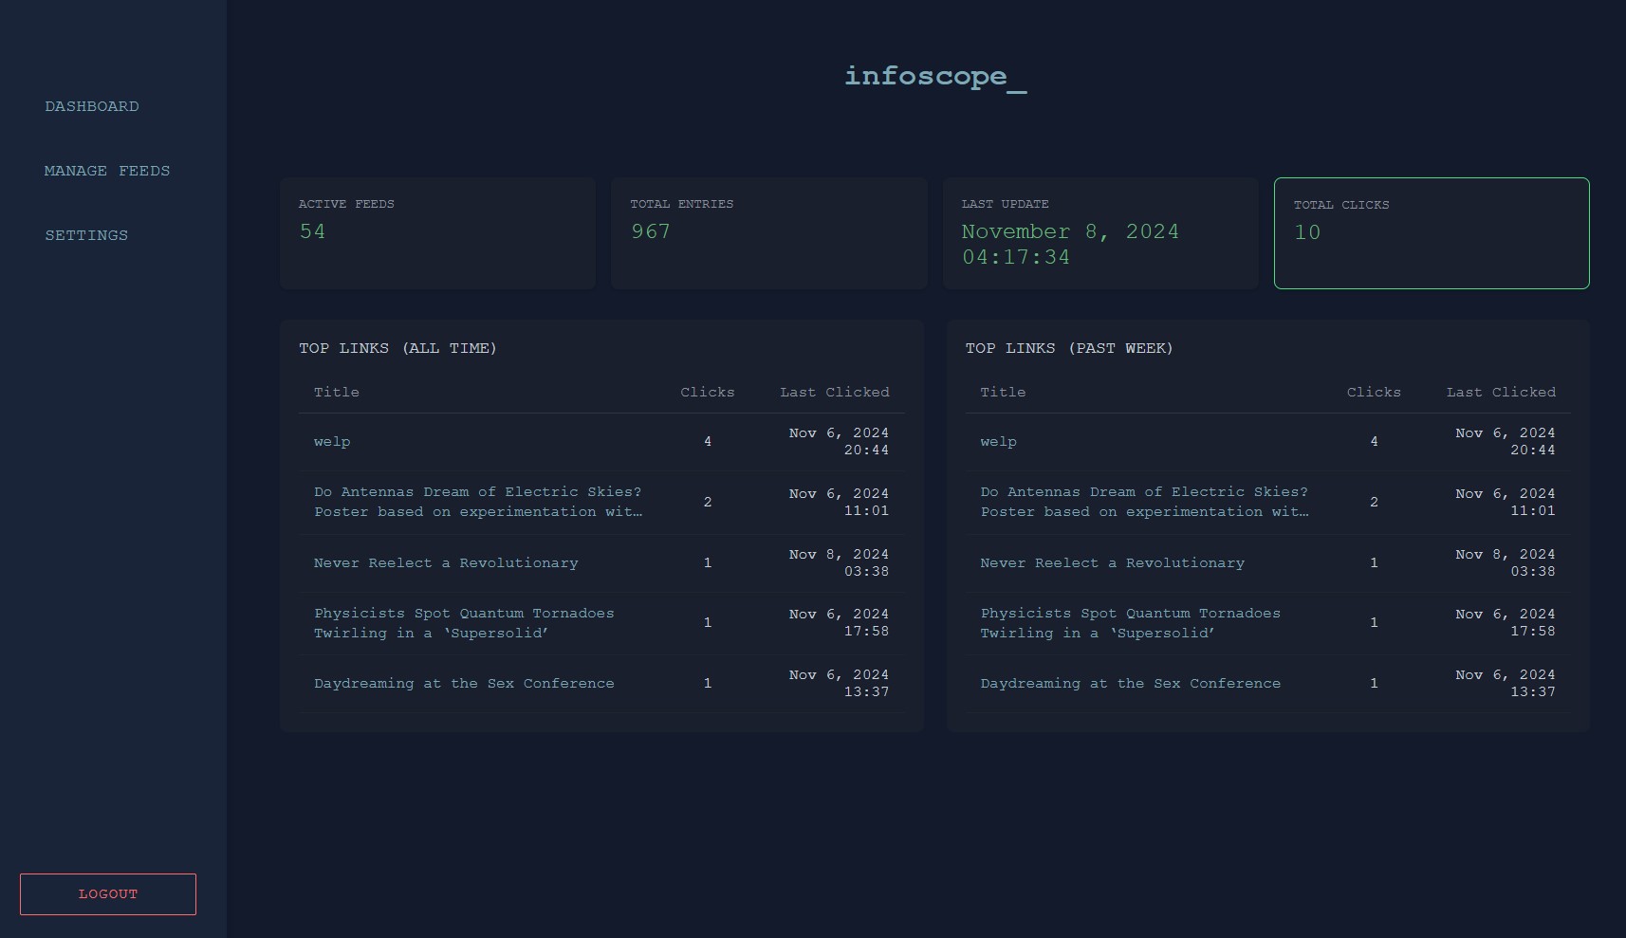Open SETTINGS from the sidebar
1626x938 pixels.
(x=86, y=235)
